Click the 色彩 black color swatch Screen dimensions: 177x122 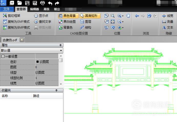(x=37, y=62)
